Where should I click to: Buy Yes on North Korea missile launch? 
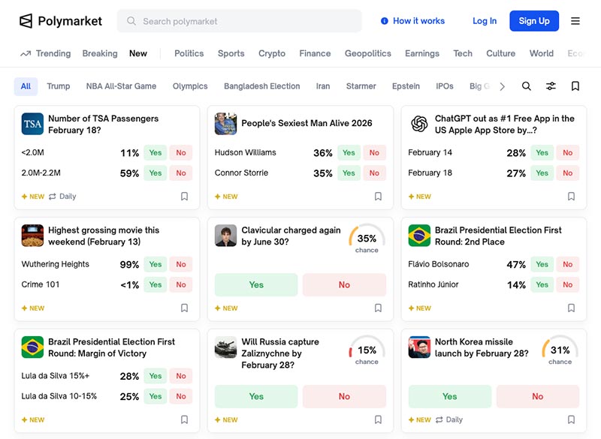[449, 396]
